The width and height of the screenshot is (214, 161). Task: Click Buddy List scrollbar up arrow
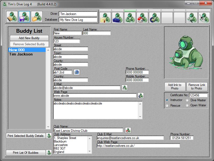pyautogui.click(x=48, y=50)
